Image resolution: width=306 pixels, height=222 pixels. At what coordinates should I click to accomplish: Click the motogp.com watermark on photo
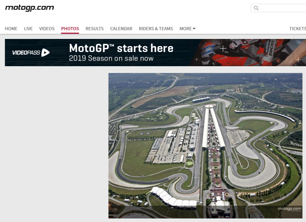click(x=289, y=209)
